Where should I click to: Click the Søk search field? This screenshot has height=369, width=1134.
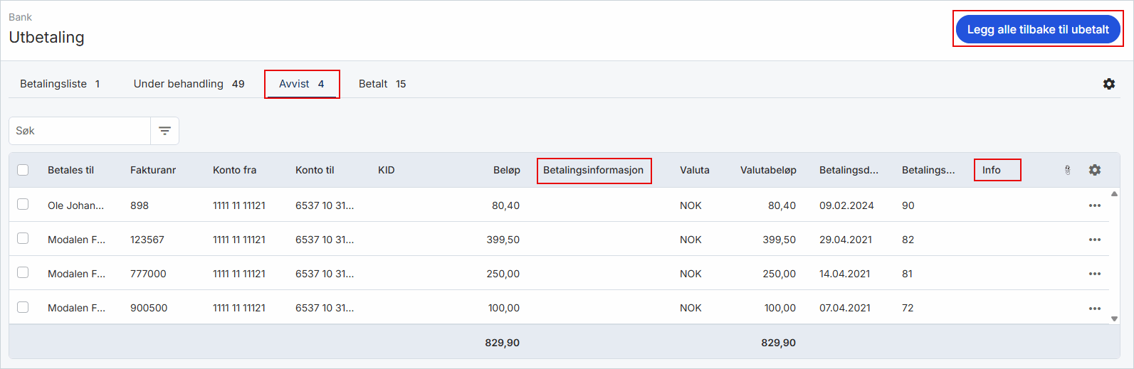[80, 131]
